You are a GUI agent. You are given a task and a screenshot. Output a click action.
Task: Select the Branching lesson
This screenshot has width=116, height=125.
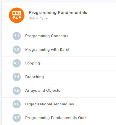click(35, 77)
